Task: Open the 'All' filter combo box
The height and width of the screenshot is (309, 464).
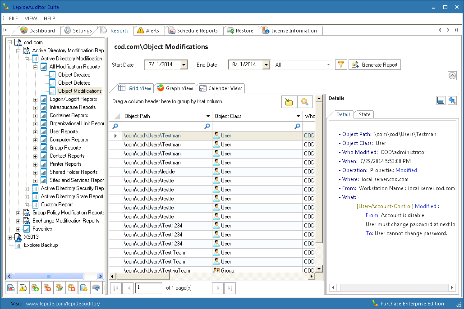Action: pyautogui.click(x=303, y=64)
